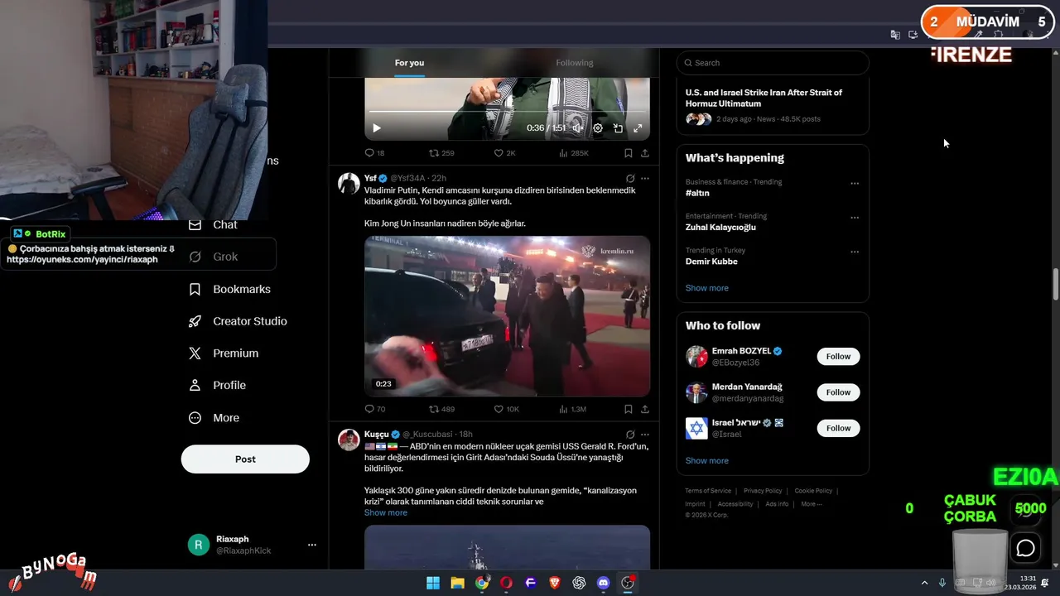Open options for Demir Kubbe trend
The width and height of the screenshot is (1060, 596).
pos(855,252)
